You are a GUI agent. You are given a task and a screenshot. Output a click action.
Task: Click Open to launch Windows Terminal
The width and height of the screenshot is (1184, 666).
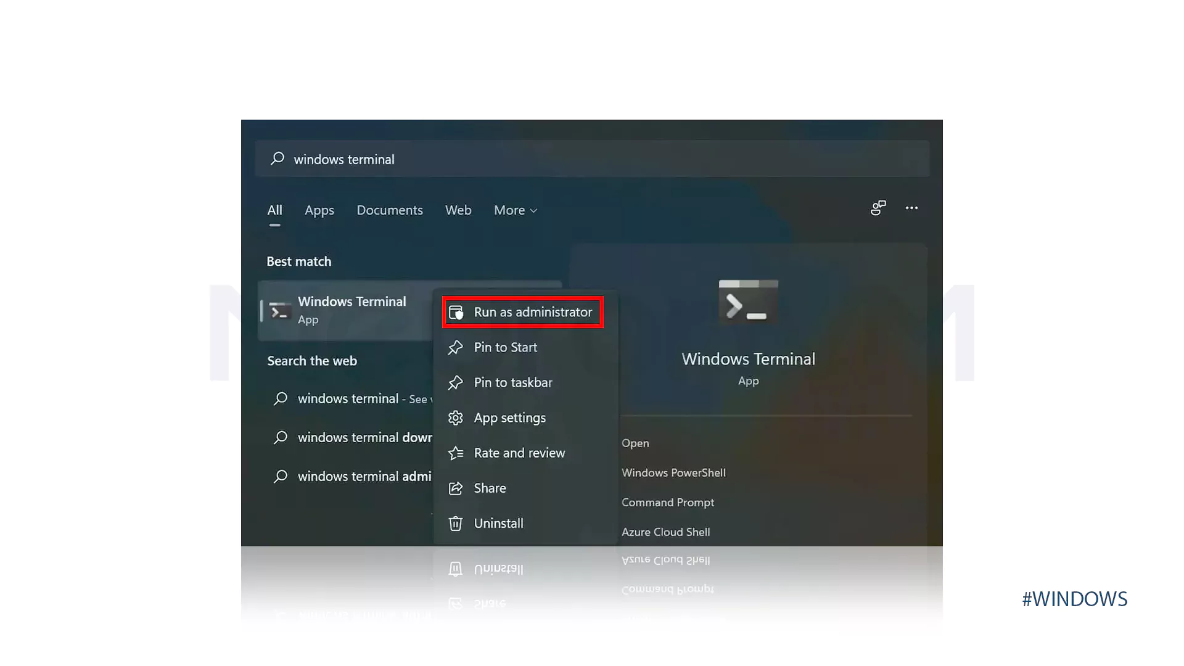click(635, 443)
